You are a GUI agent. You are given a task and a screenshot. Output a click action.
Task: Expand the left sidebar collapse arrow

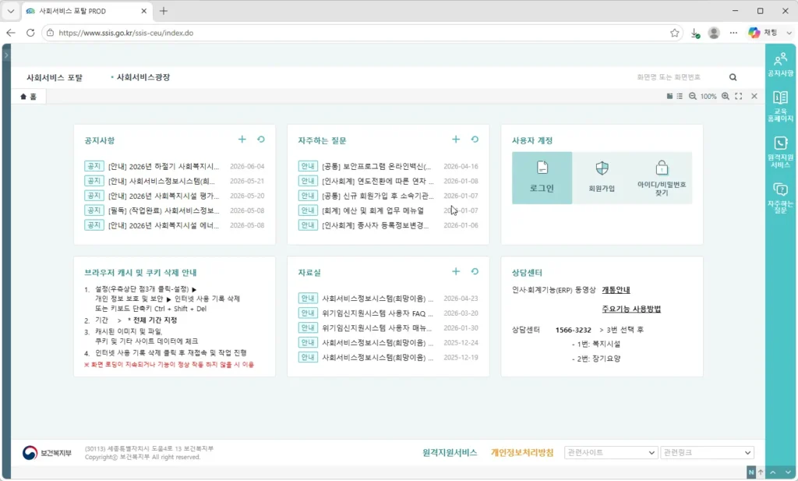[6, 55]
